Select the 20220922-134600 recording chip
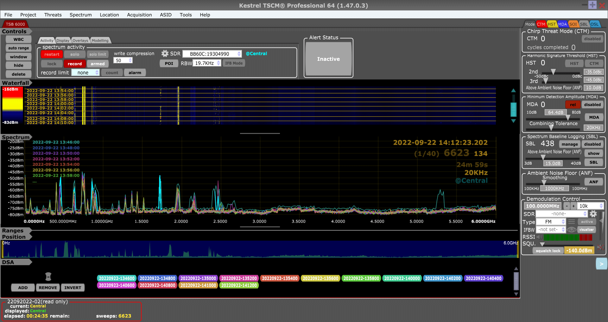The height and width of the screenshot is (322, 608). coord(117,278)
